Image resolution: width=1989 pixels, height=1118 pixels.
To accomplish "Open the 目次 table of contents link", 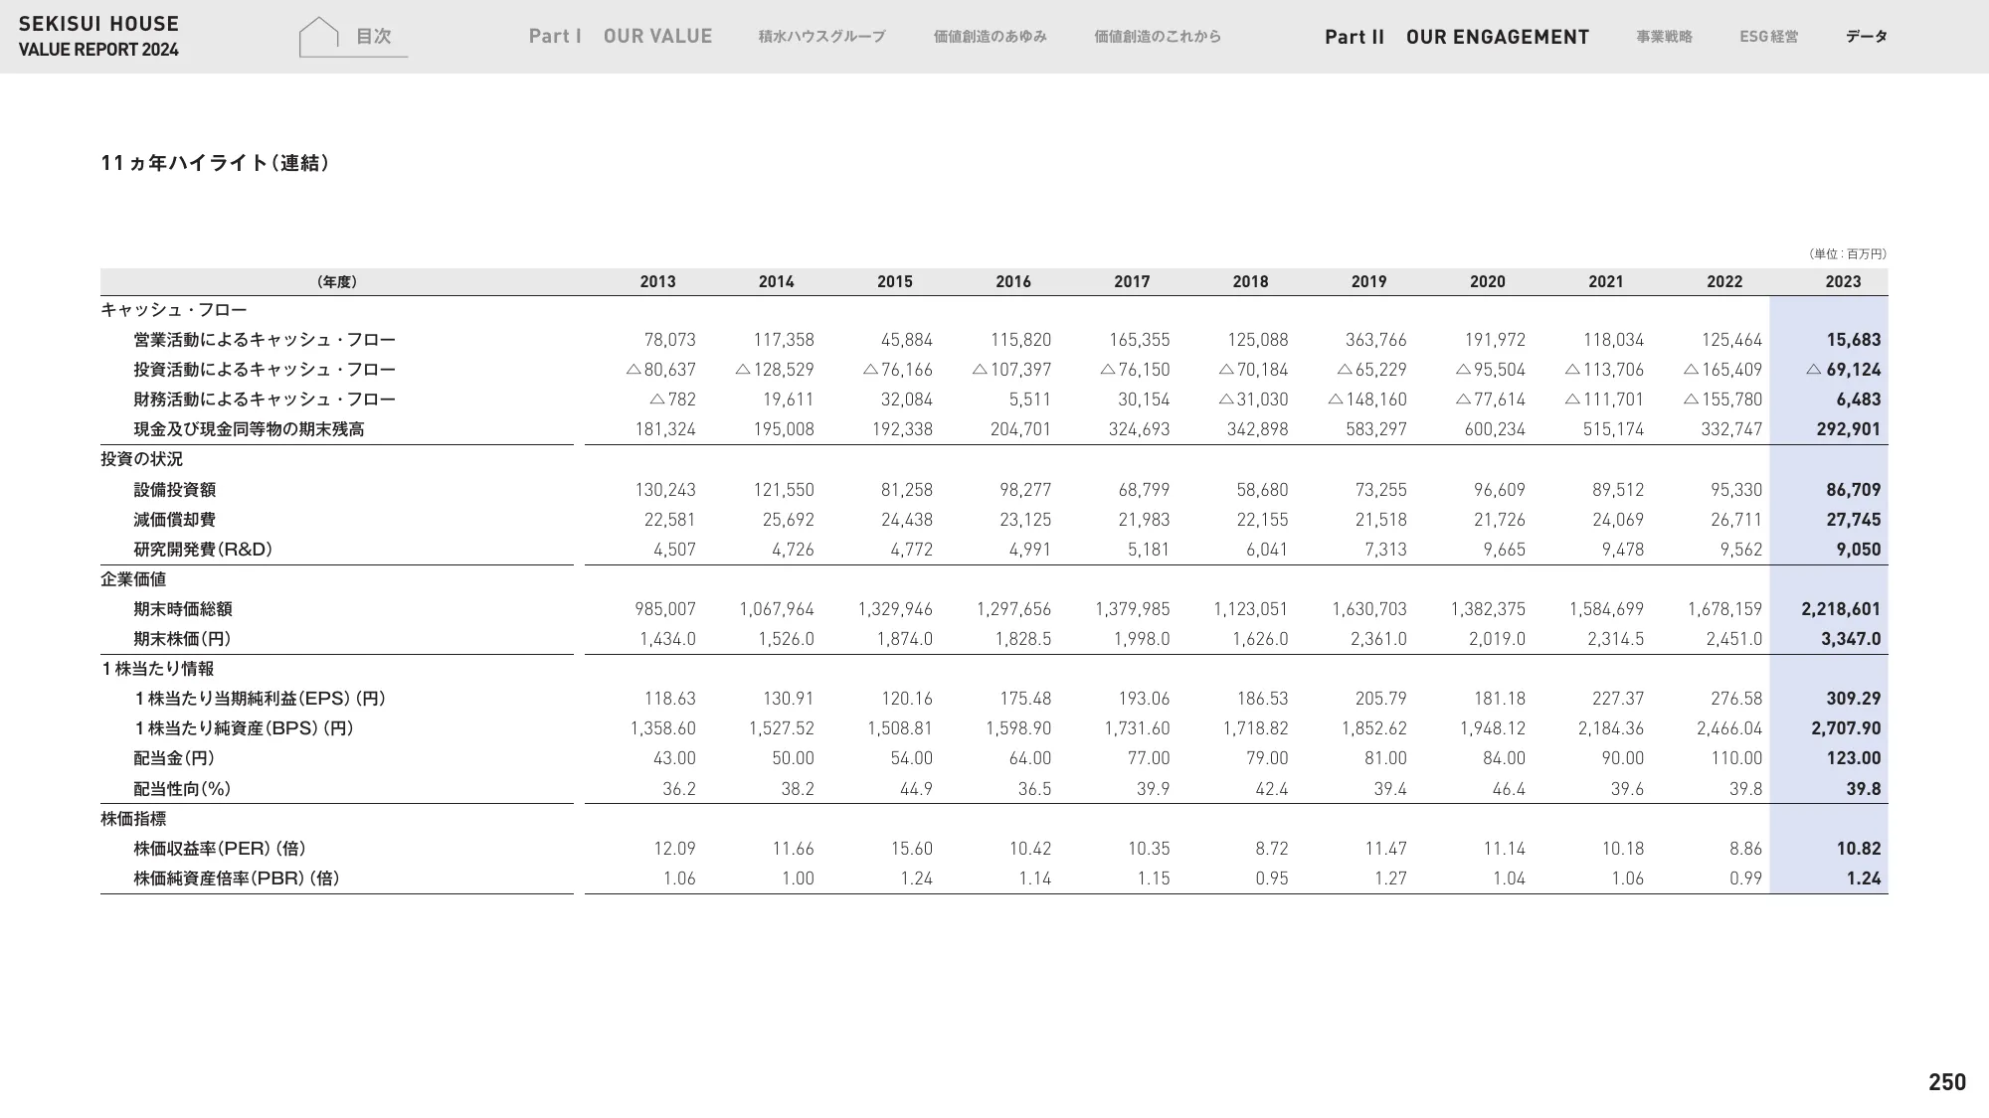I will pyautogui.click(x=374, y=37).
